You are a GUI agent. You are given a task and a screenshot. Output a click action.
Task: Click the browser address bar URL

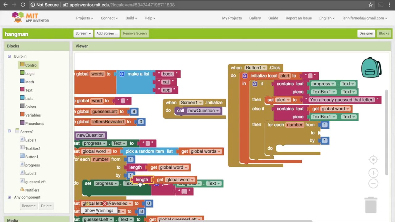[118, 5]
